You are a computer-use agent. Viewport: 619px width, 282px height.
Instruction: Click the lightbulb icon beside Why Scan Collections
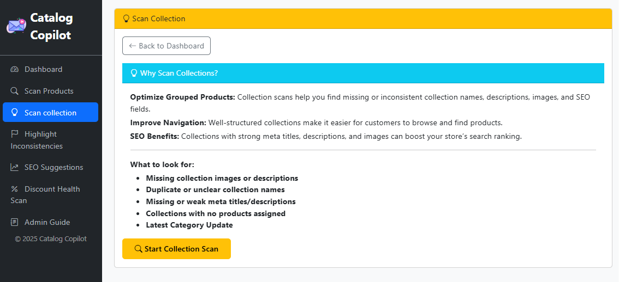(x=134, y=73)
